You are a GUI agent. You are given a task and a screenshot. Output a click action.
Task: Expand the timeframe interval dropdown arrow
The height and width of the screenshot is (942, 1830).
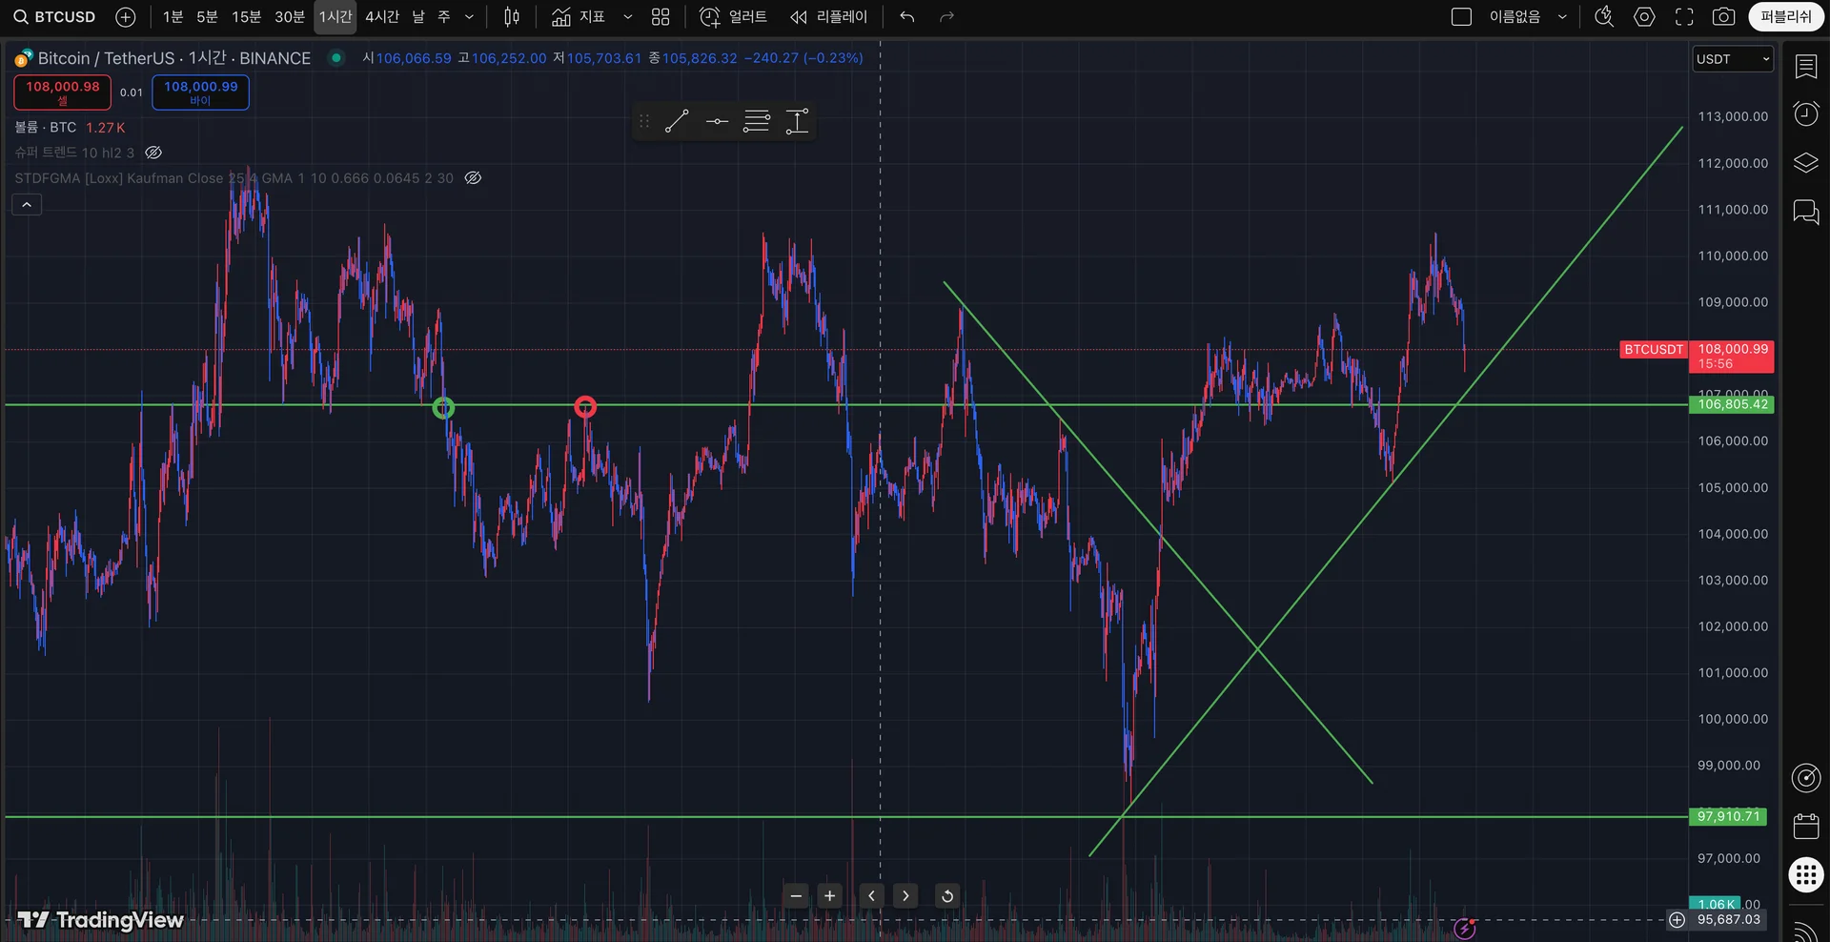(x=469, y=17)
